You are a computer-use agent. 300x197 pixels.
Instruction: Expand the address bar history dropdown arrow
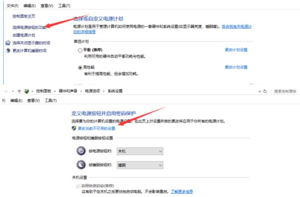[259, 91]
